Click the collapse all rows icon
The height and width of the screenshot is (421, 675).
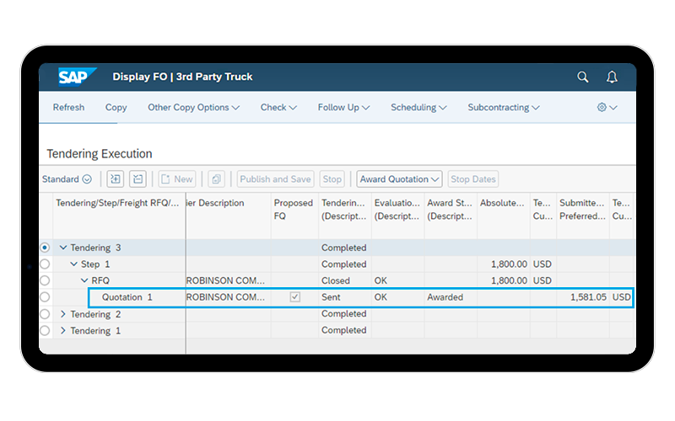[x=138, y=179]
